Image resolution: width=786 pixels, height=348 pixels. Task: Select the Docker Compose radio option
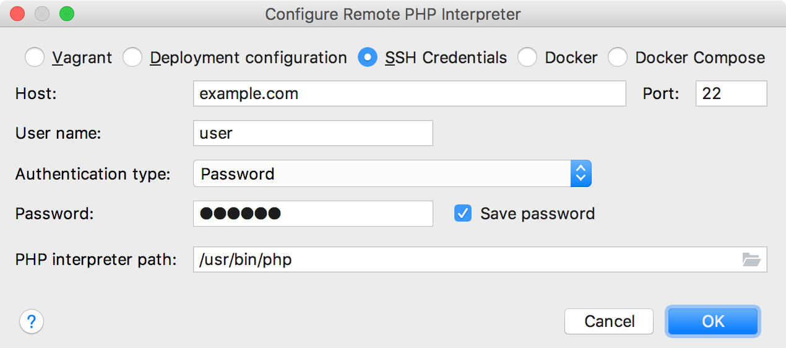tap(618, 58)
